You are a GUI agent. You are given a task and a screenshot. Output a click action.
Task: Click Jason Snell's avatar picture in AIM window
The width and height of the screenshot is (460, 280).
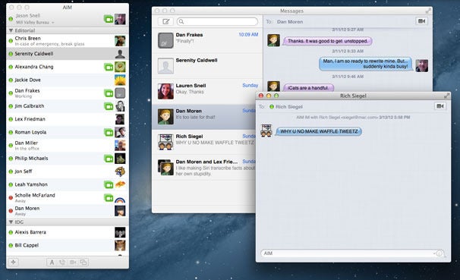120,20
